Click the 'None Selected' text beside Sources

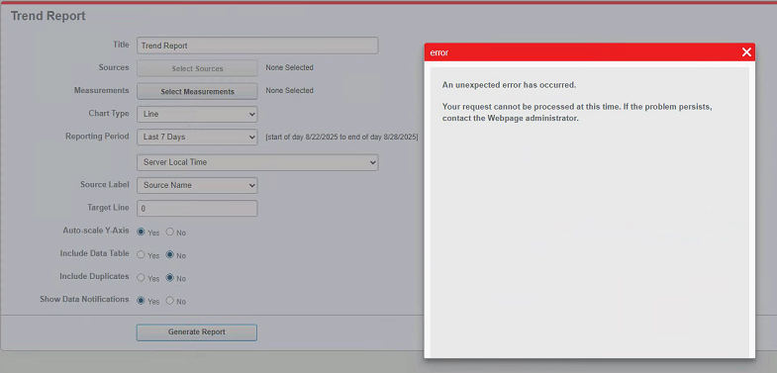click(x=289, y=67)
